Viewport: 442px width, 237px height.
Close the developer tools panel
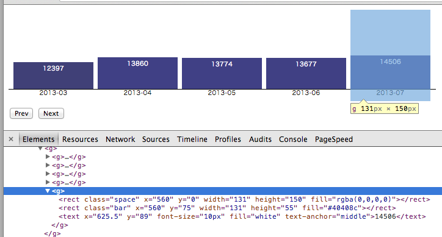pyautogui.click(x=11, y=139)
